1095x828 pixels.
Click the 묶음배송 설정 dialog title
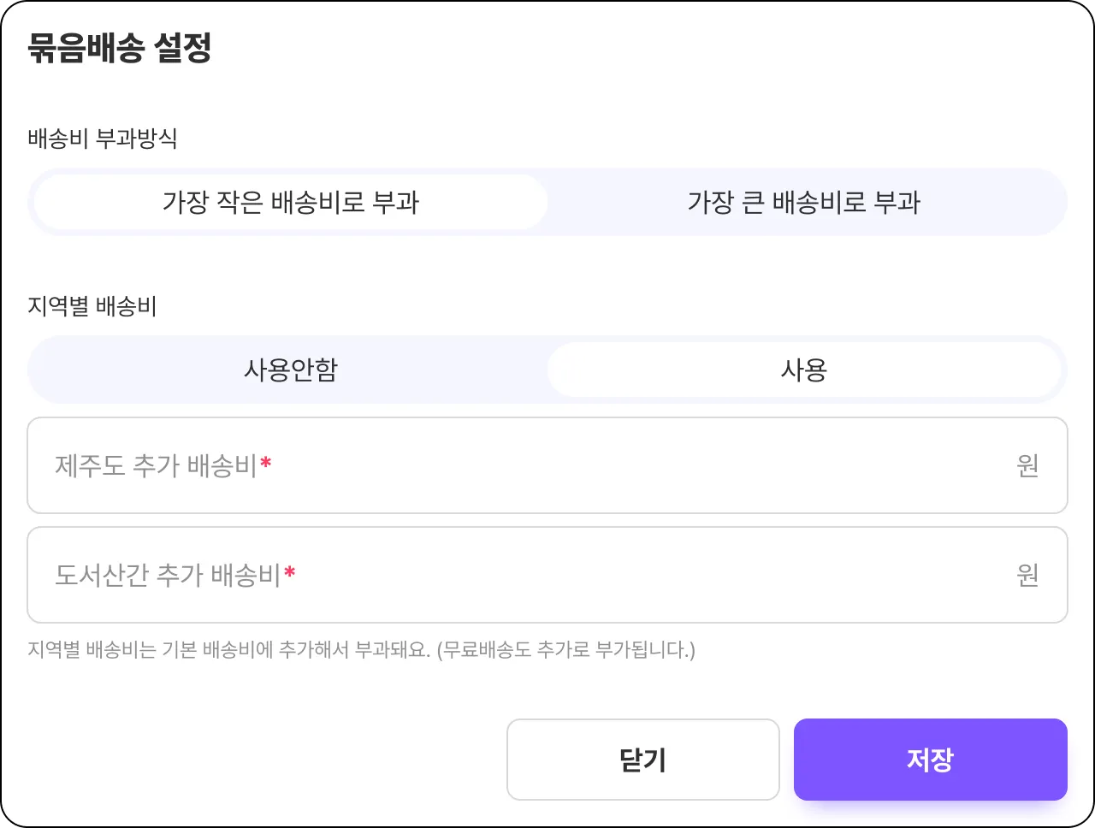coord(119,48)
